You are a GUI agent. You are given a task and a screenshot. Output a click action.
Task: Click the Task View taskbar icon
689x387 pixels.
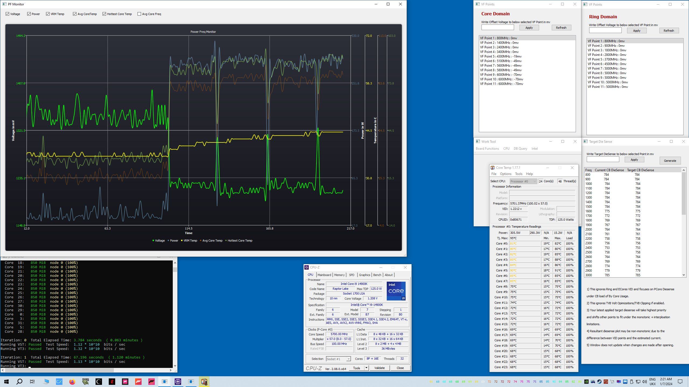point(32,382)
